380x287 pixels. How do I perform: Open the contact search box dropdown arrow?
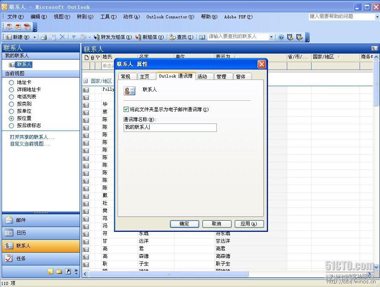point(272,37)
